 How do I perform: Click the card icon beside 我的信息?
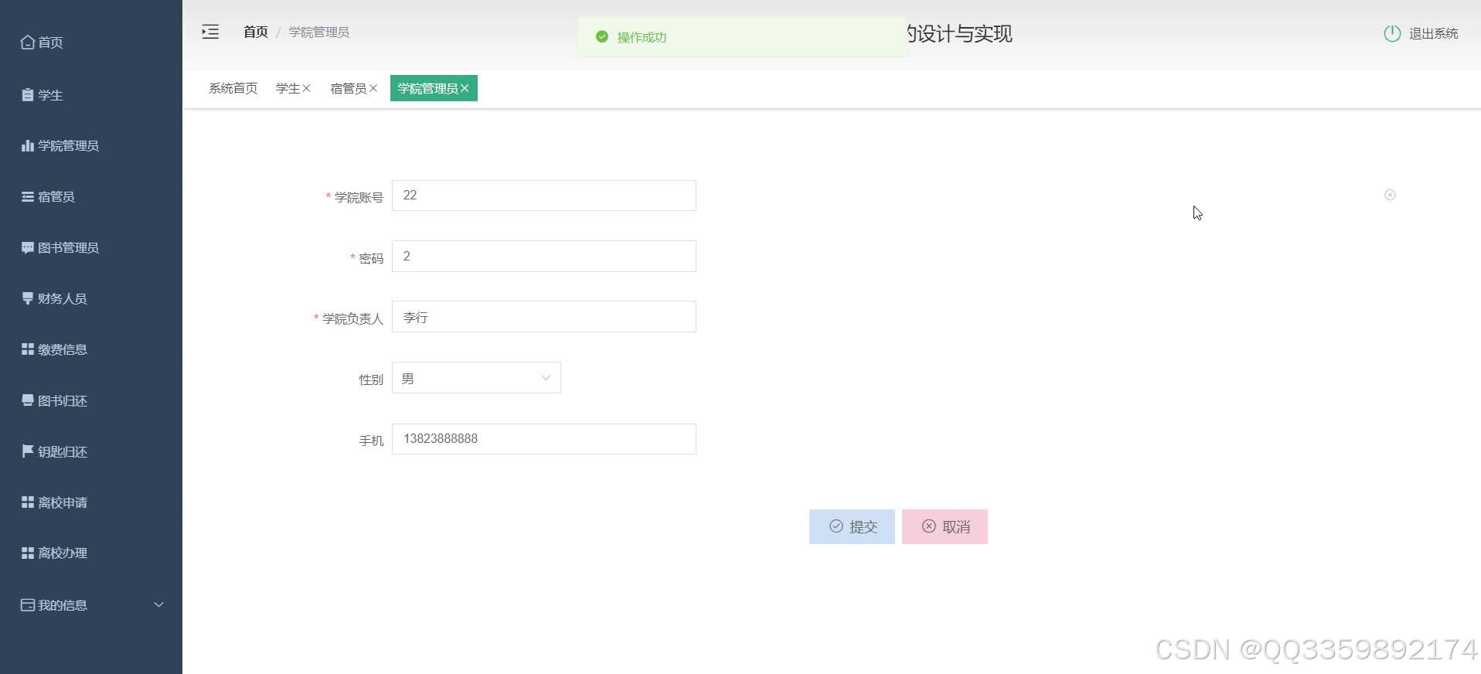[x=28, y=604]
